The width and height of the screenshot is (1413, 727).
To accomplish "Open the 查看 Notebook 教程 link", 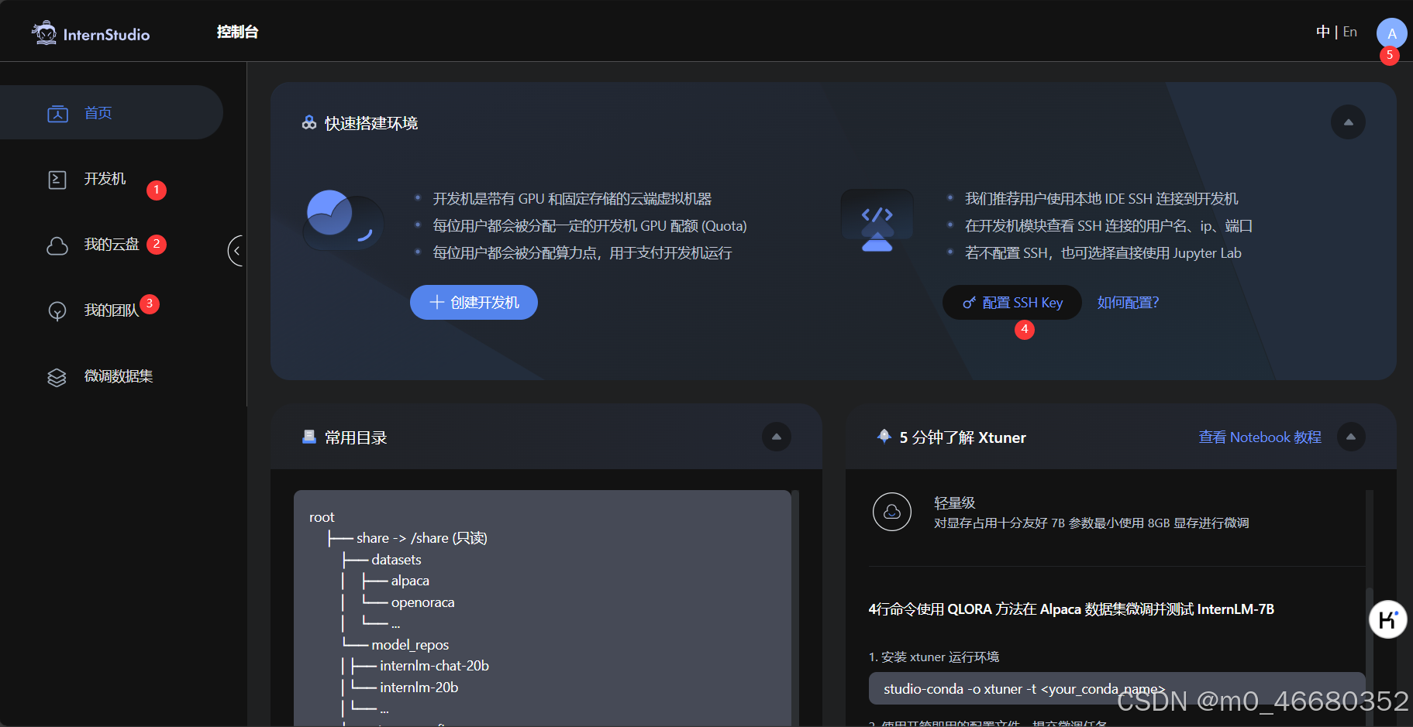I will [1260, 437].
